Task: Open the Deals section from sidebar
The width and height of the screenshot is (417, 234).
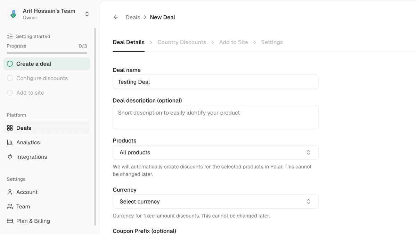Action: pos(24,128)
